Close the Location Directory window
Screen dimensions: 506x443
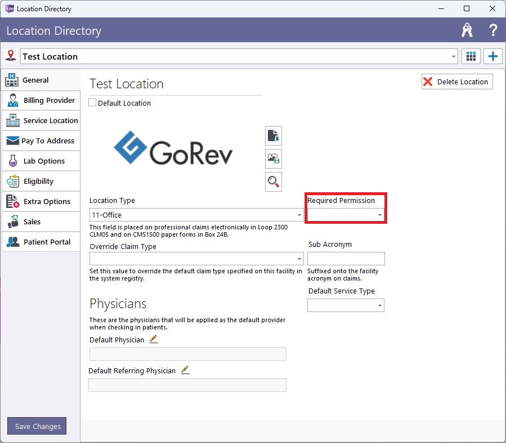(x=492, y=8)
